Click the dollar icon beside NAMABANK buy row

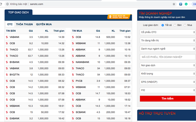[73, 62]
